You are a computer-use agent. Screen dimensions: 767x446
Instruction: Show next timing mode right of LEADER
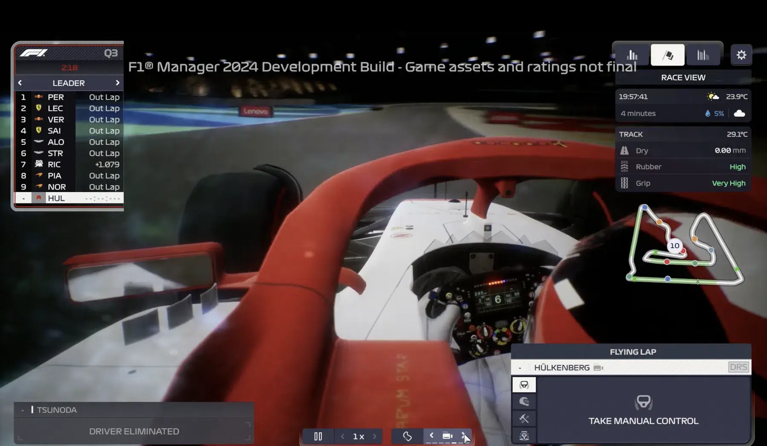pyautogui.click(x=118, y=83)
